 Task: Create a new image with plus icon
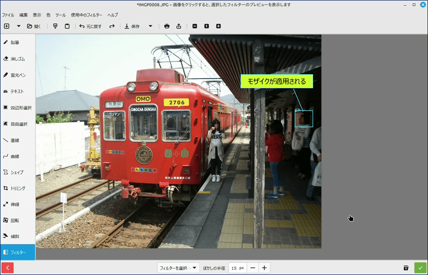coord(7,26)
